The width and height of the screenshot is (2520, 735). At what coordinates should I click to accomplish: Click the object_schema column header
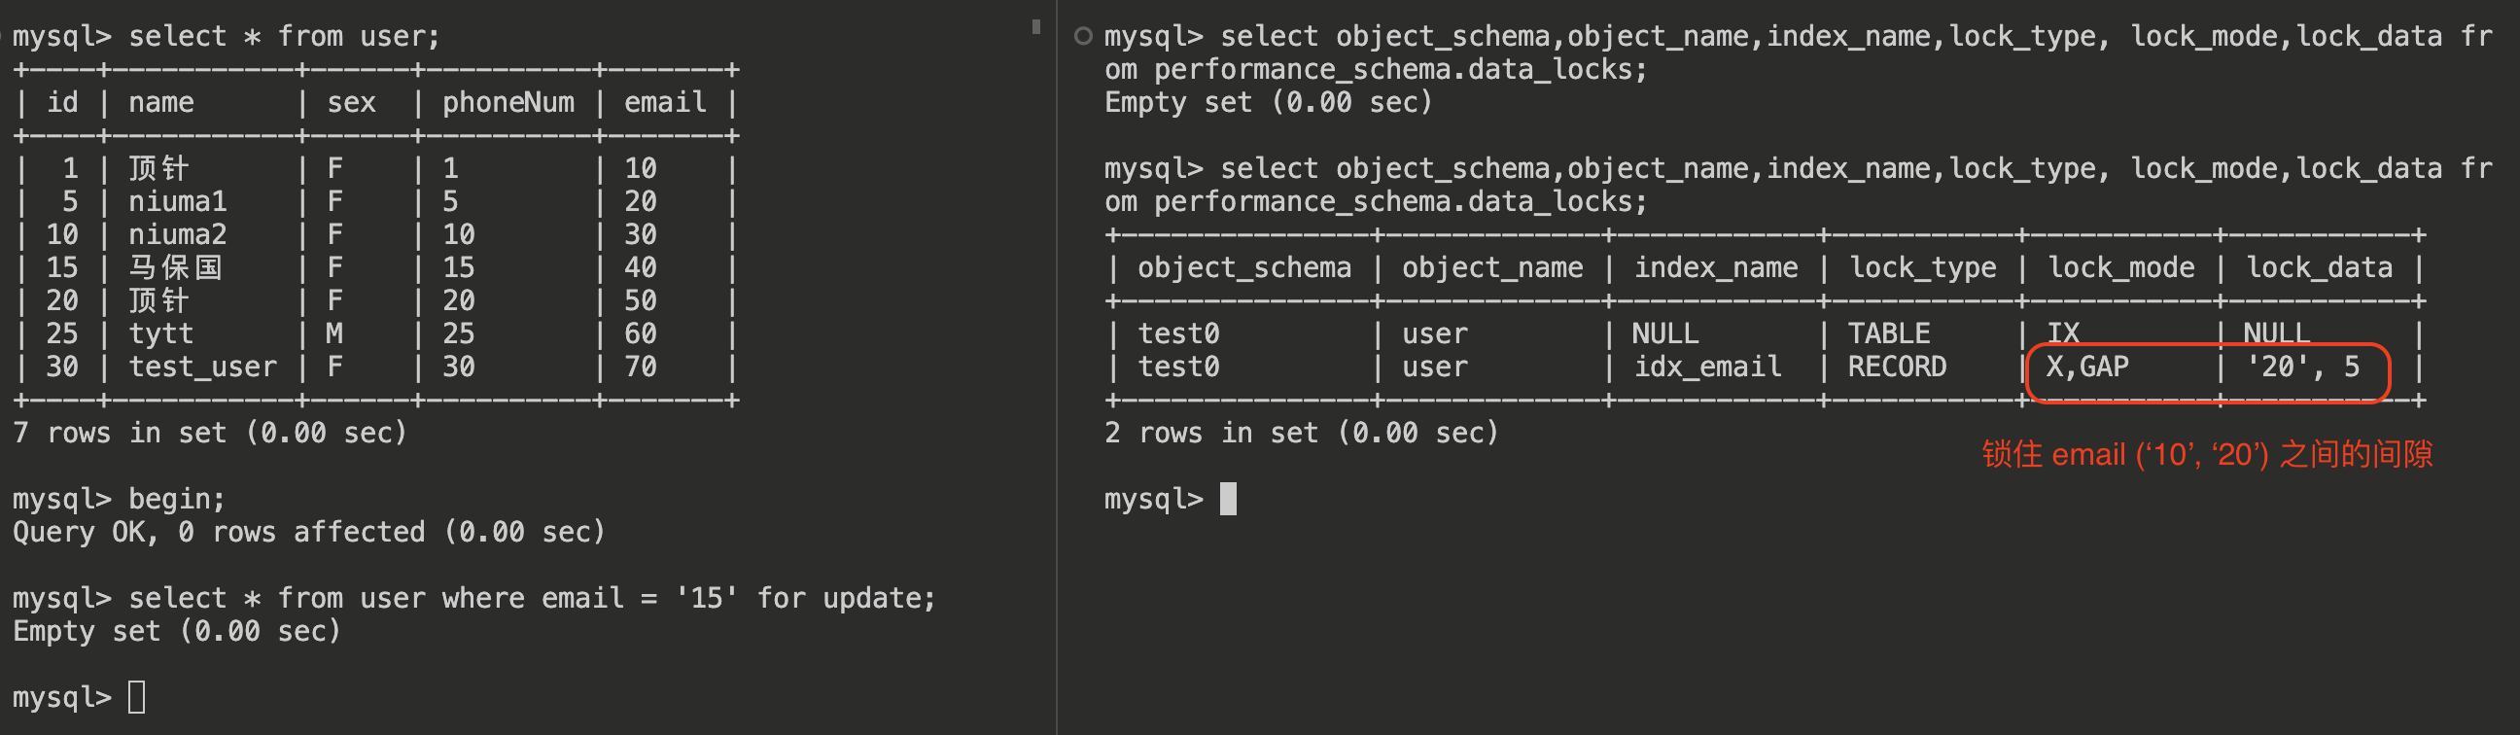coord(1243,268)
